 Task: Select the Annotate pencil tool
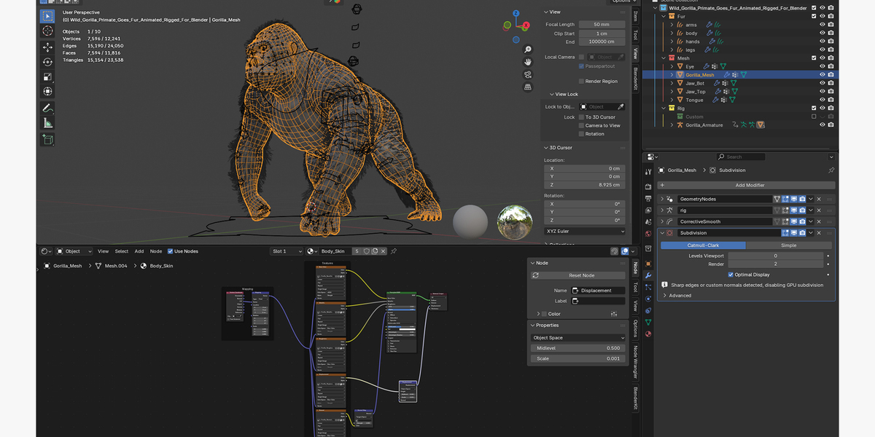click(47, 108)
